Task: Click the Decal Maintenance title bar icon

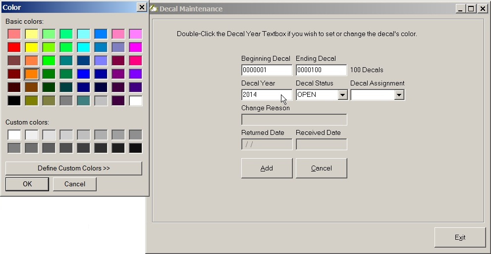Action: point(154,8)
